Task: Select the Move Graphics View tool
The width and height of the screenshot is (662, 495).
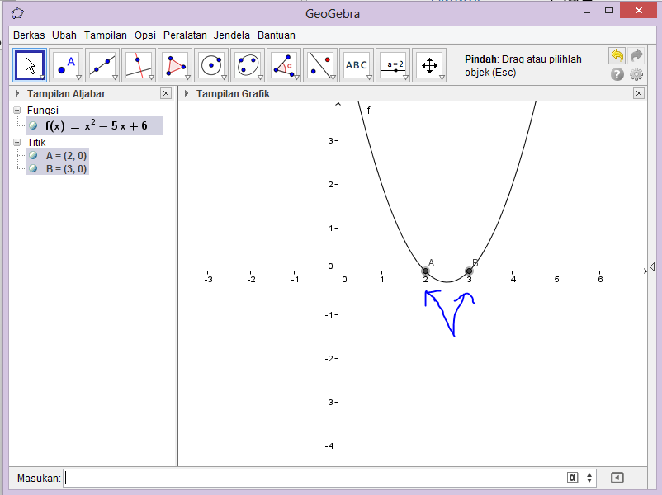Action: pos(429,65)
